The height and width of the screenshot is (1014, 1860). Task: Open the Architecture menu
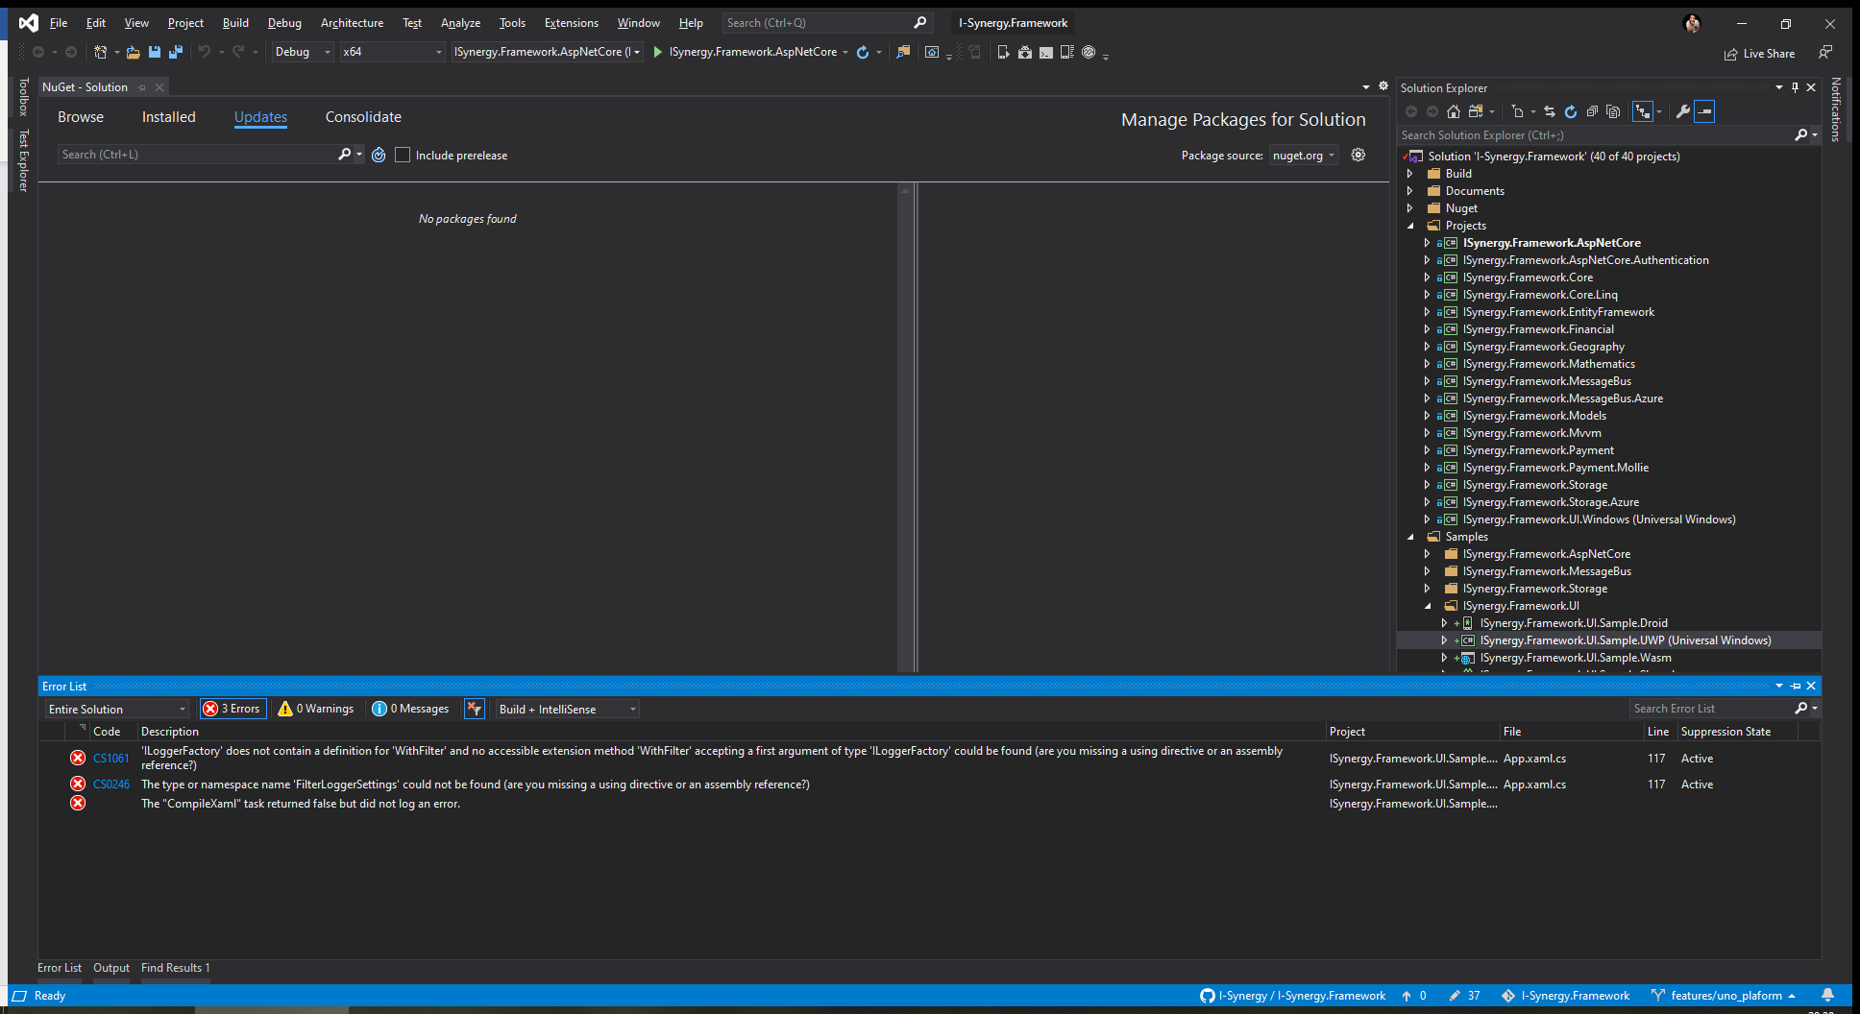coord(352,23)
